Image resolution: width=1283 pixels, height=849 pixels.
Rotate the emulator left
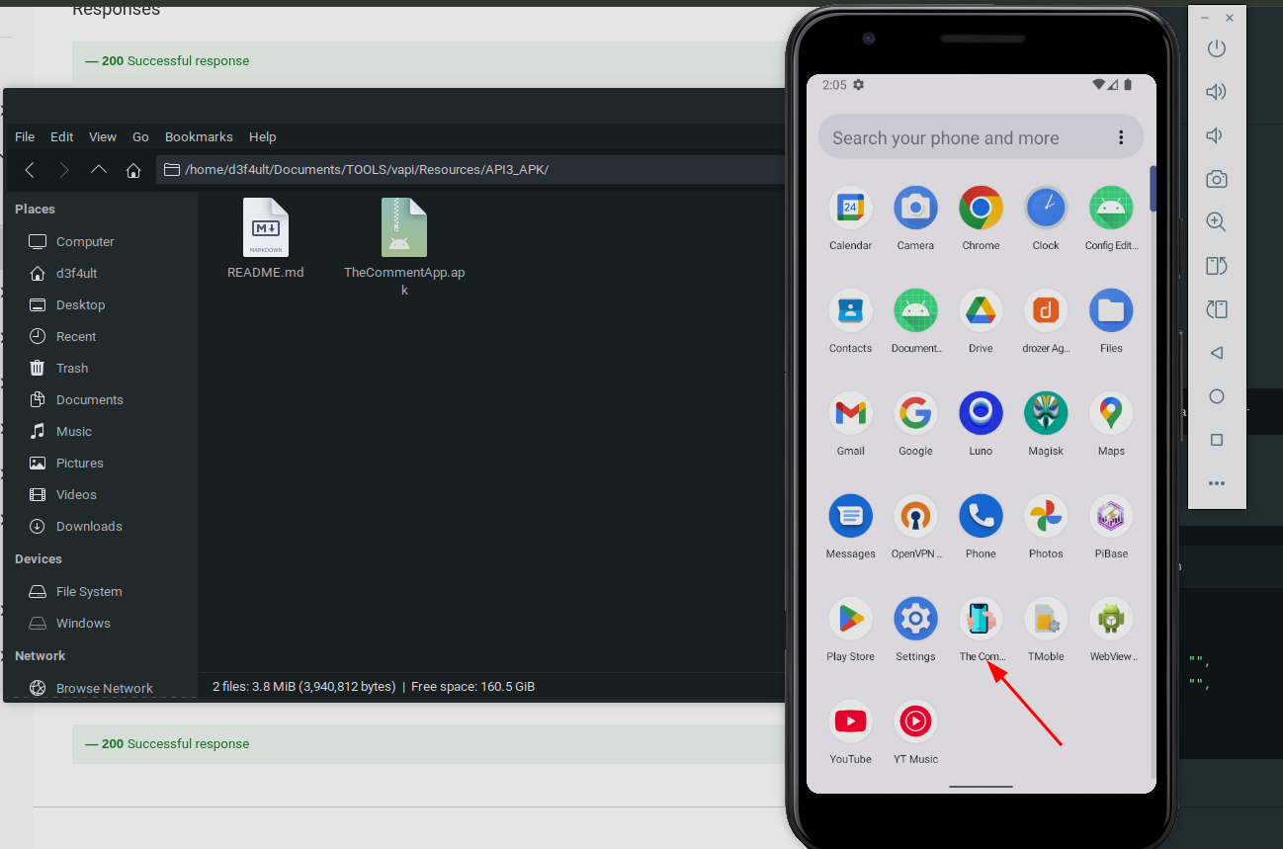[x=1217, y=266]
